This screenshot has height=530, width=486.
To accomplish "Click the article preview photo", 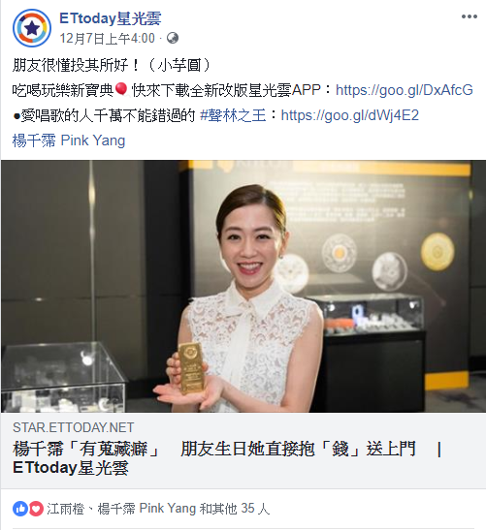I will [x=243, y=286].
